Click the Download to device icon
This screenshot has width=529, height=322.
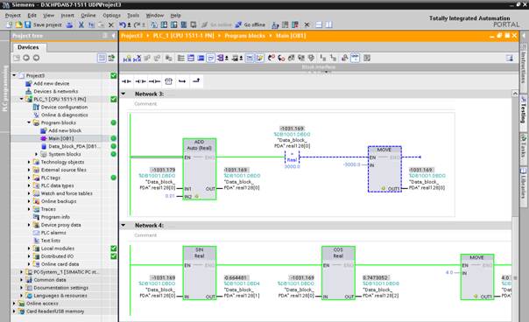(x=164, y=24)
